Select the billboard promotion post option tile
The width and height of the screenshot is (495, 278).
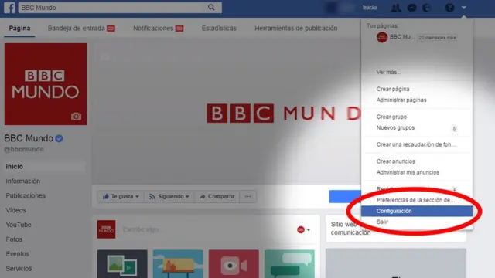pos(178,264)
